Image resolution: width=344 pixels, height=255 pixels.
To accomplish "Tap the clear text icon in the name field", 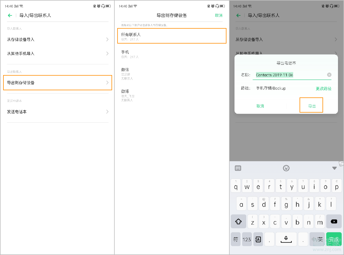I will pos(329,74).
